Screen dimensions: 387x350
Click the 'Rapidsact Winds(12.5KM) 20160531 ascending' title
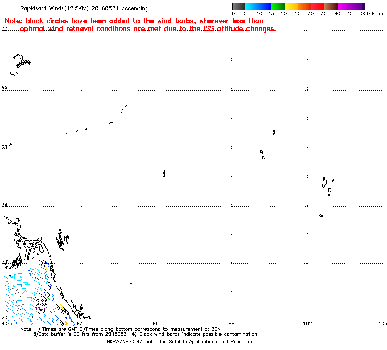(85, 8)
